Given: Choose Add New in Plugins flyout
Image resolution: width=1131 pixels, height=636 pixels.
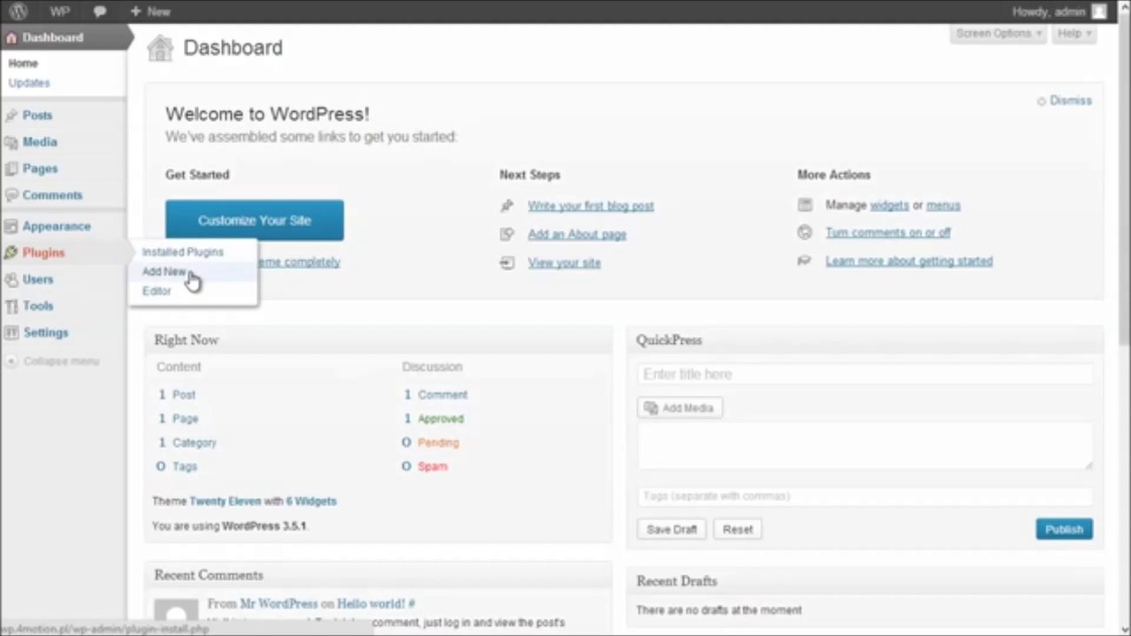Looking at the screenshot, I should point(164,271).
